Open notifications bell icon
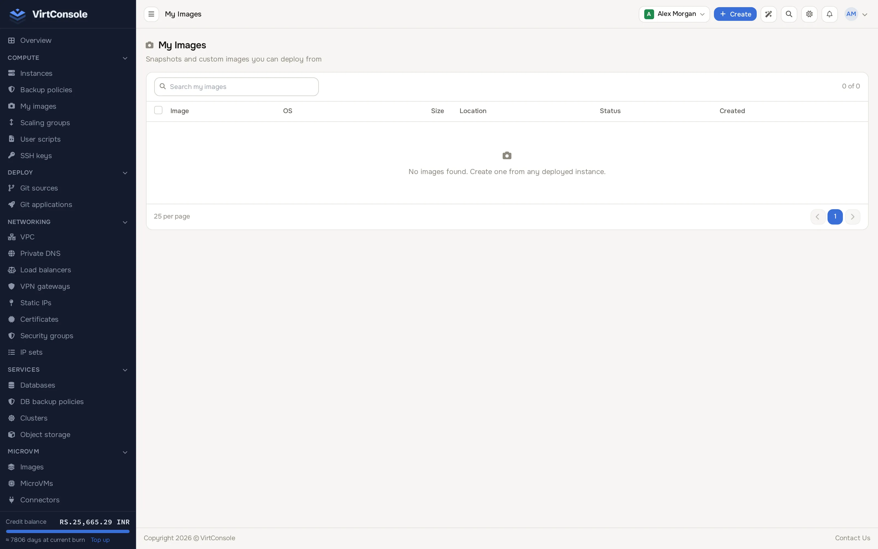The width and height of the screenshot is (878, 549). tap(829, 14)
